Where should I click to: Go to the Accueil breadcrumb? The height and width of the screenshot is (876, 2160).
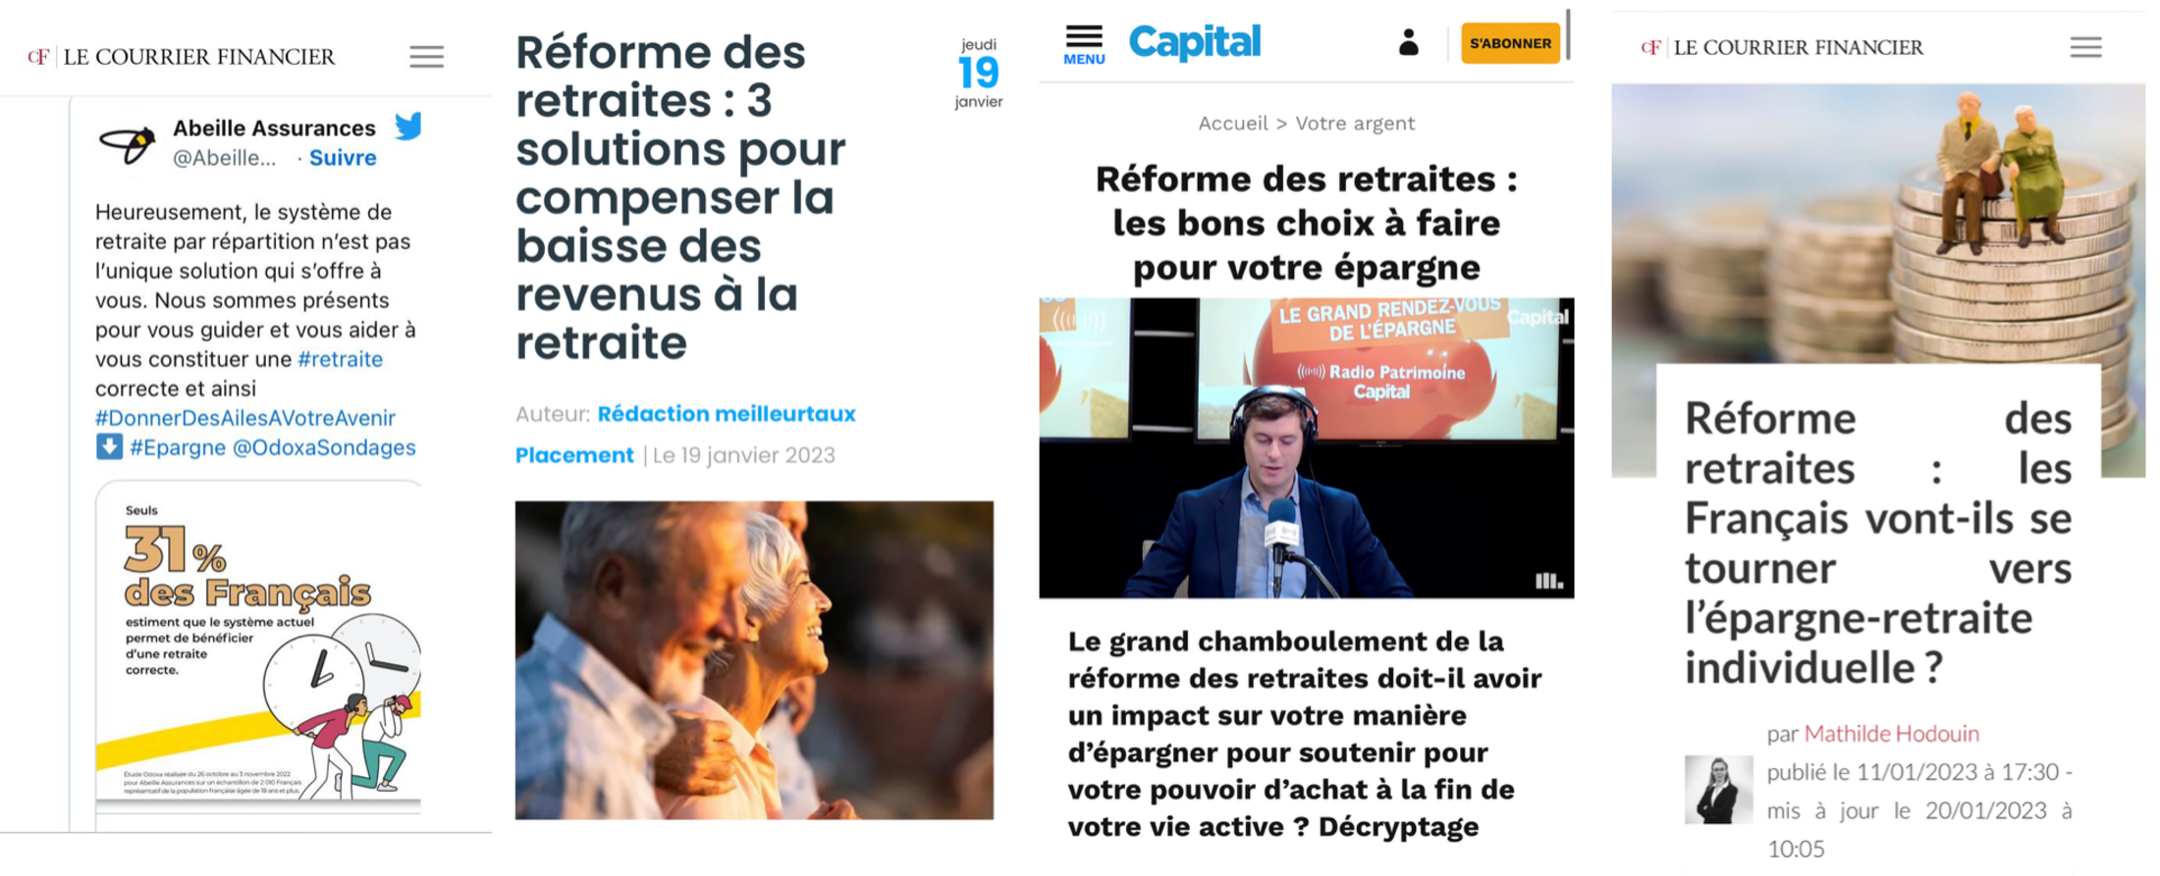click(x=1233, y=124)
